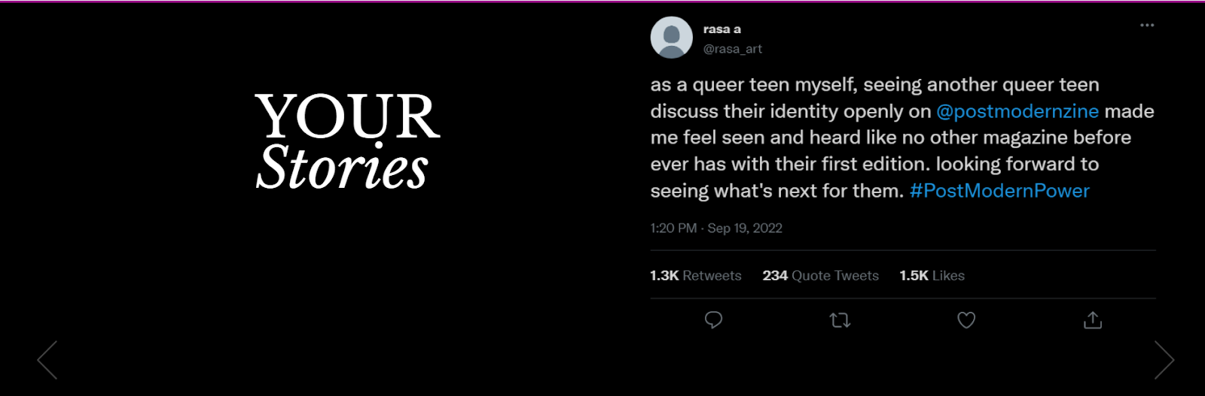This screenshot has width=1205, height=396.
Task: Click the rasa a display name
Action: [722, 29]
